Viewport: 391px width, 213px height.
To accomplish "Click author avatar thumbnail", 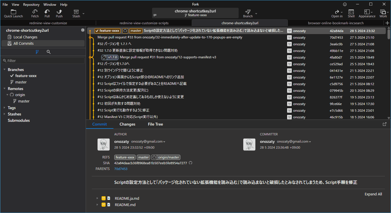I will (104, 144).
